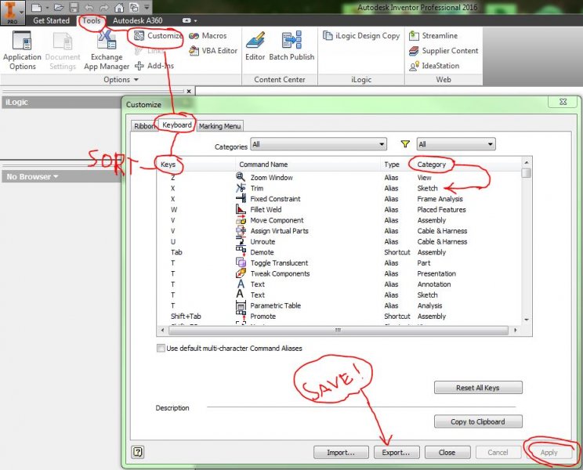Click the Undo arrow icon

pos(89,7)
